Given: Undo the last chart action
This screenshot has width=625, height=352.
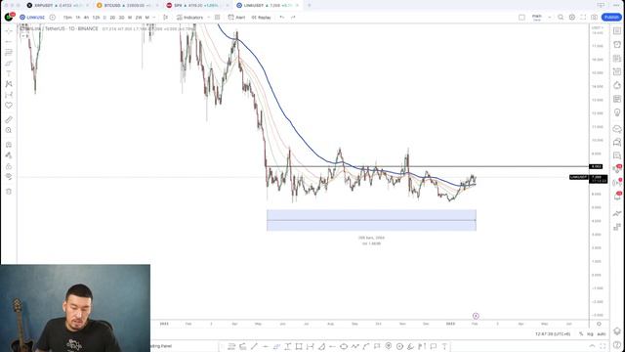Looking at the screenshot, I should 282,18.
